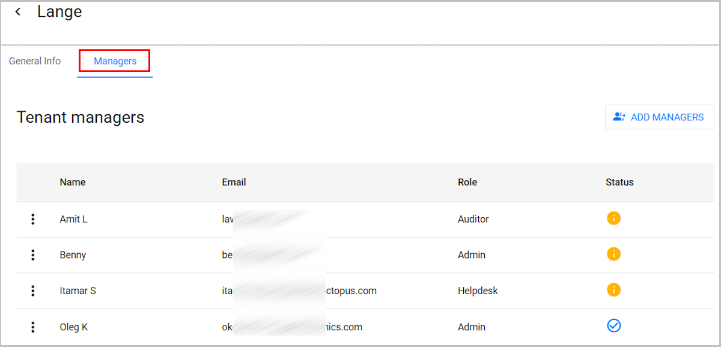Click the Tenant managers heading
Viewport: 721px width, 347px height.
click(81, 117)
